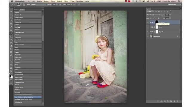Image resolution: width=191 pixels, height=107 pixels.
Task: Open the File menu
Action: pos(28,1)
